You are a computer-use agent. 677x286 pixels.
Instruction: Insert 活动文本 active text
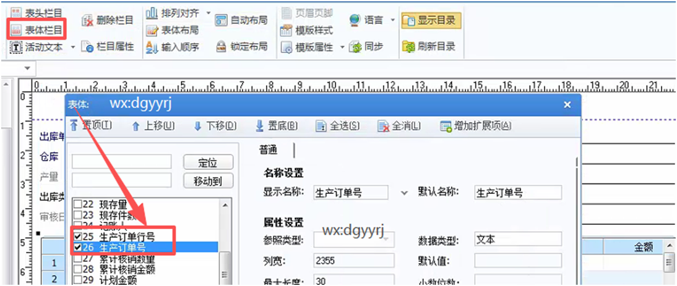tap(38, 46)
